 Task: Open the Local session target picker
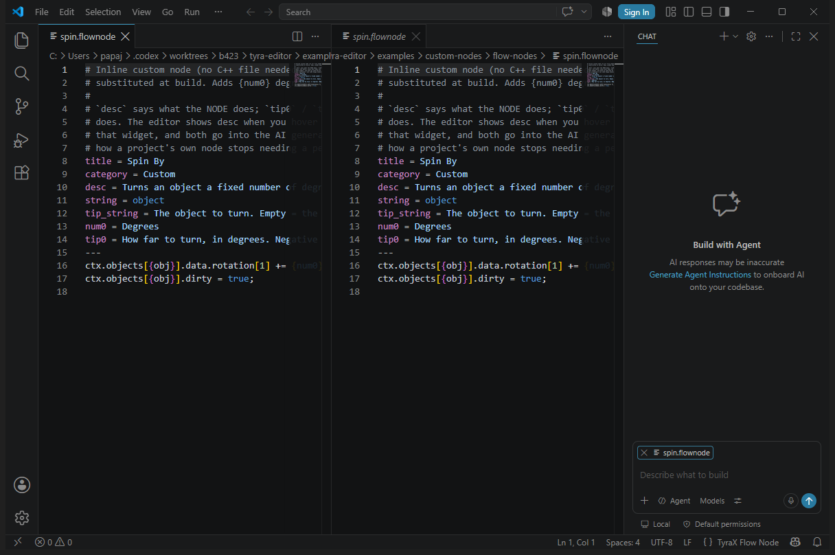pos(655,524)
